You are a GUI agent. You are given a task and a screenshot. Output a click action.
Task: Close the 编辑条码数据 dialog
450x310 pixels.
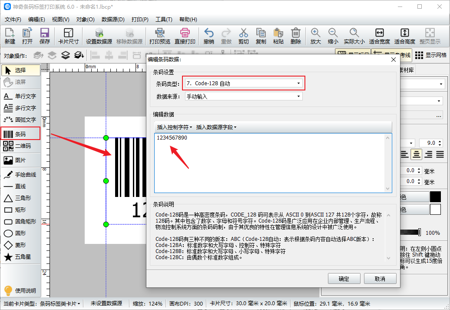click(394, 60)
